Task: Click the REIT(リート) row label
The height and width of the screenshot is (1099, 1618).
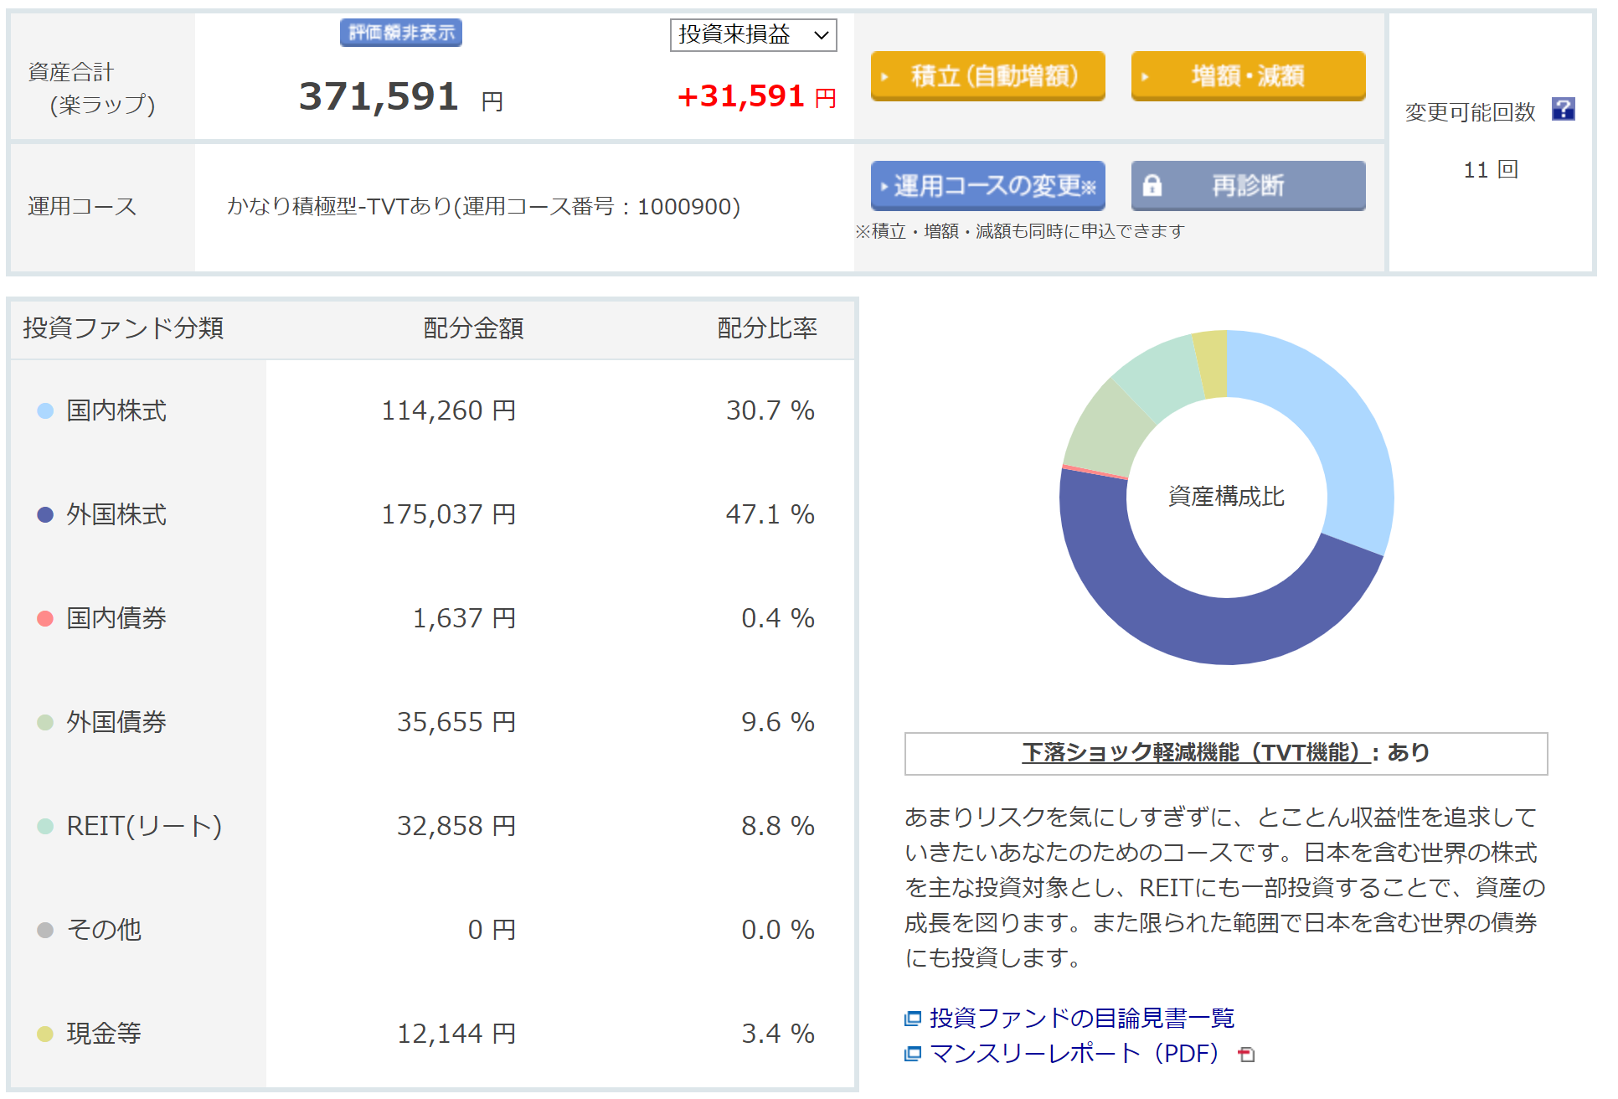Action: (x=143, y=826)
